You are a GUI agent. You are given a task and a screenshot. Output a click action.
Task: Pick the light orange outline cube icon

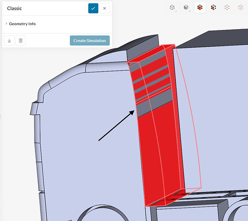click(240, 7)
